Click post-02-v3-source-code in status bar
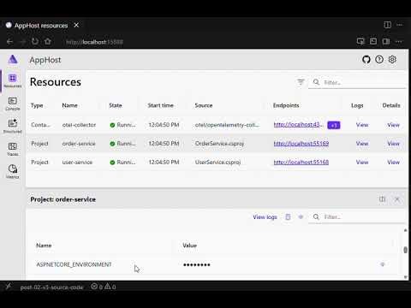 [x=51, y=287]
